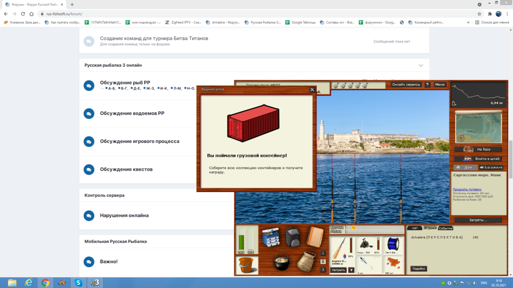Reload the browser page

point(23,14)
